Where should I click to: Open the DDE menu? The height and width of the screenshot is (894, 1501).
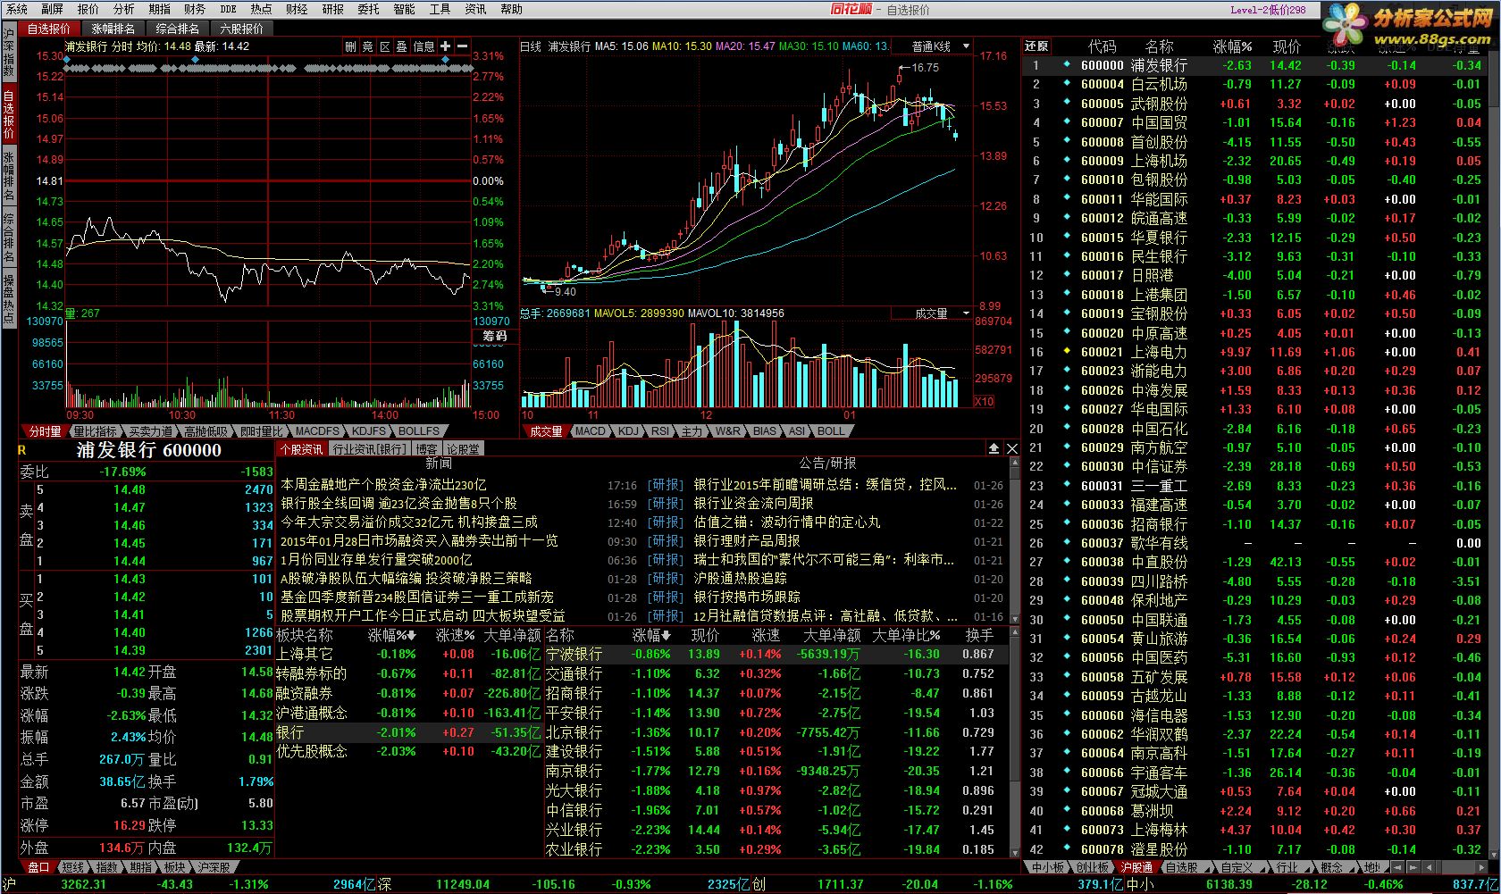coord(228,9)
